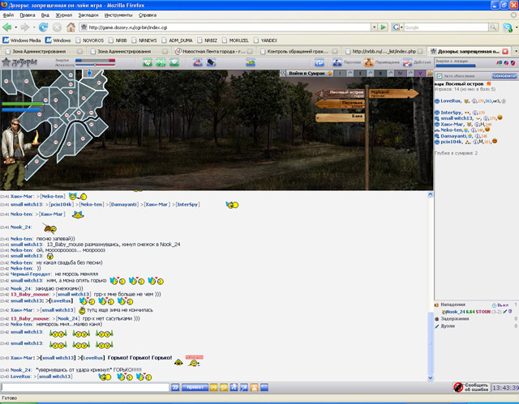Click the chat scrollbar down arrow
This screenshot has width=519, height=404.
pyautogui.click(x=430, y=378)
